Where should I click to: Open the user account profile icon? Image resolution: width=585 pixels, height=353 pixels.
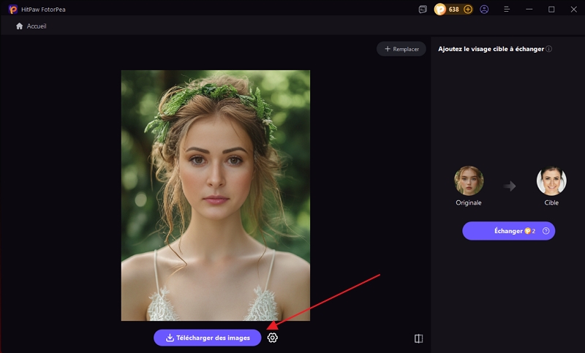[484, 10]
